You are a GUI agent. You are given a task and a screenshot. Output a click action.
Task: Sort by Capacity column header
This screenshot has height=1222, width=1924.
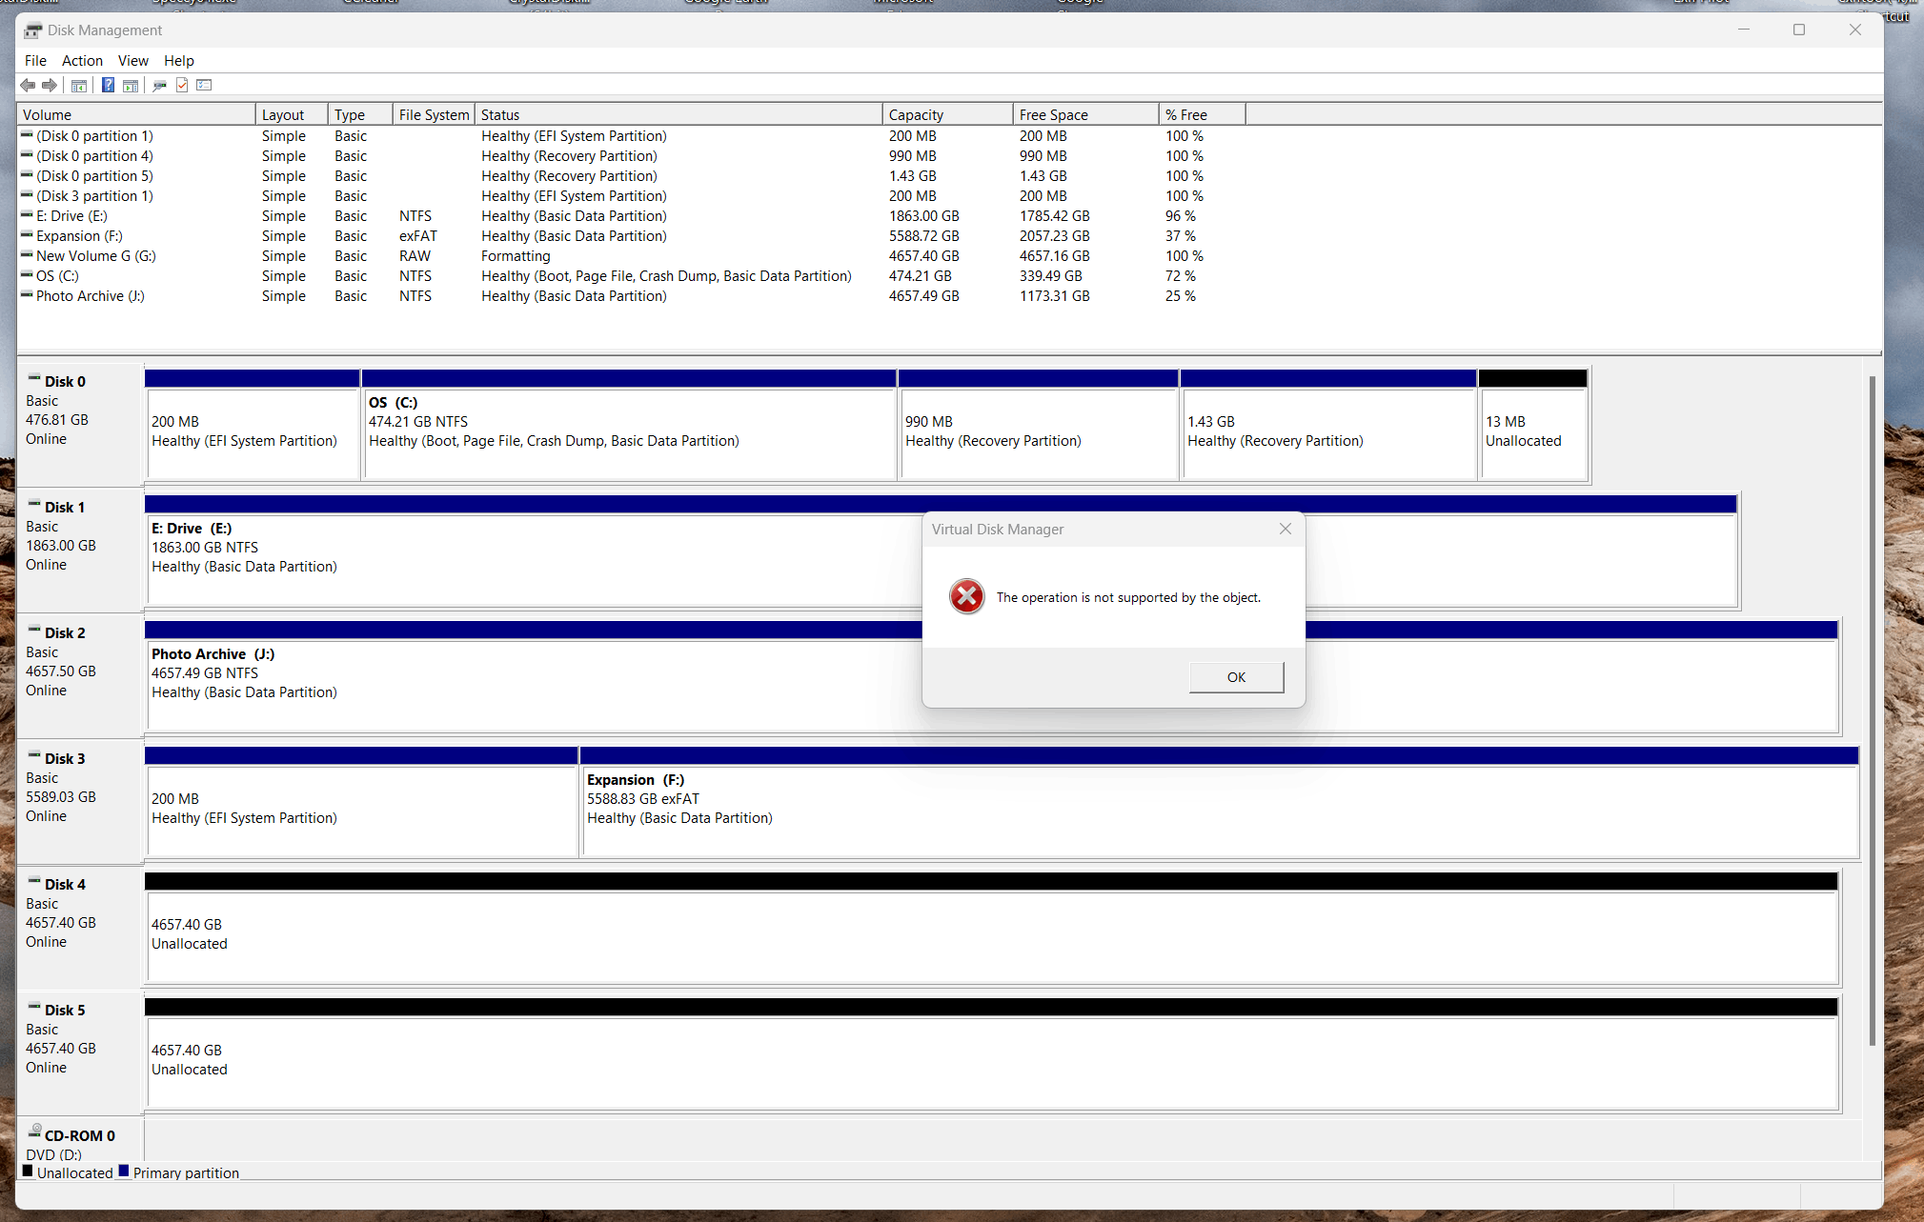(916, 115)
